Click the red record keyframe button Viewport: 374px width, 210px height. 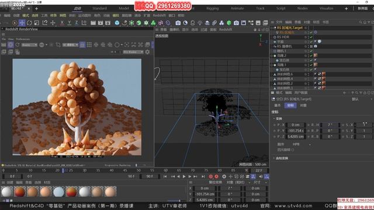[210, 176]
